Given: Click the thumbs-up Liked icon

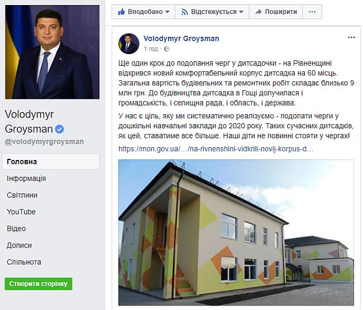Looking at the screenshot, I should click(x=122, y=12).
